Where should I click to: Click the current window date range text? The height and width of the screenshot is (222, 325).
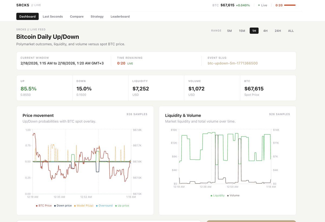62,63
